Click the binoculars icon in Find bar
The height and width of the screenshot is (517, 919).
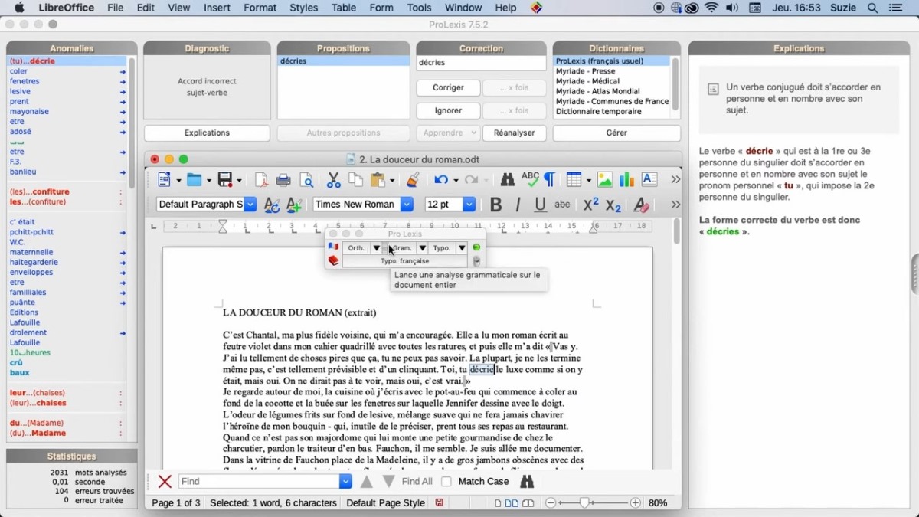point(527,482)
